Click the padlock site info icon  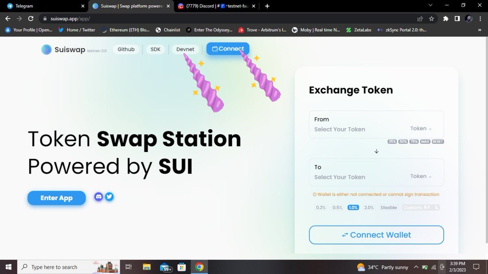click(x=45, y=19)
